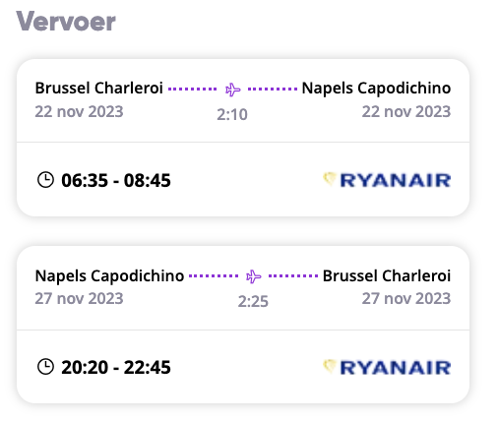Click the return departure date 27 nov 2023

[x=79, y=298]
